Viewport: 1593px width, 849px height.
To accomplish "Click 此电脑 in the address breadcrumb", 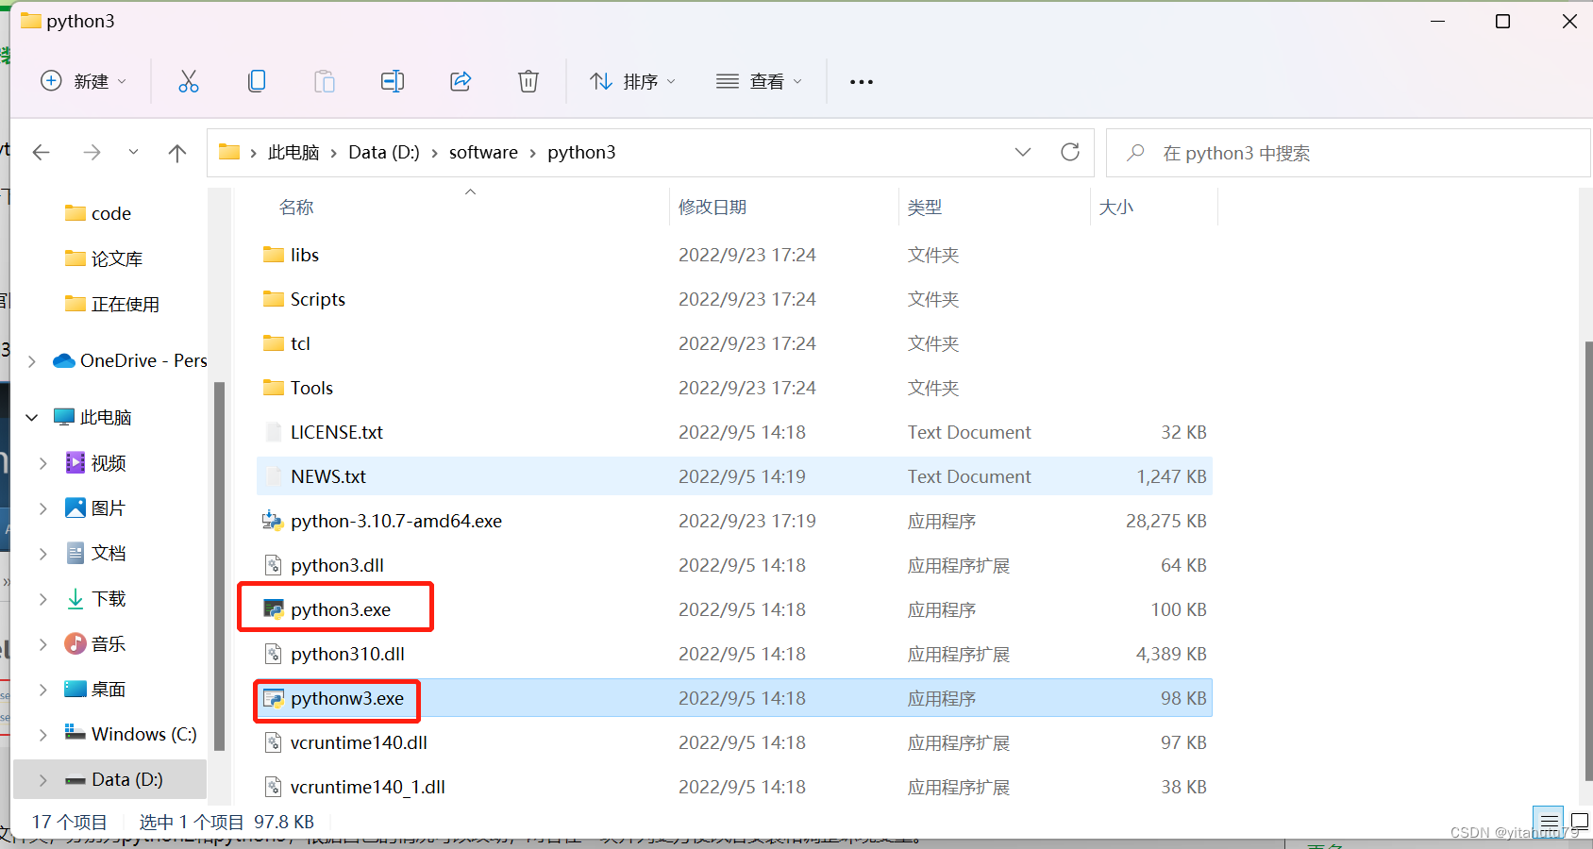I will tap(293, 152).
